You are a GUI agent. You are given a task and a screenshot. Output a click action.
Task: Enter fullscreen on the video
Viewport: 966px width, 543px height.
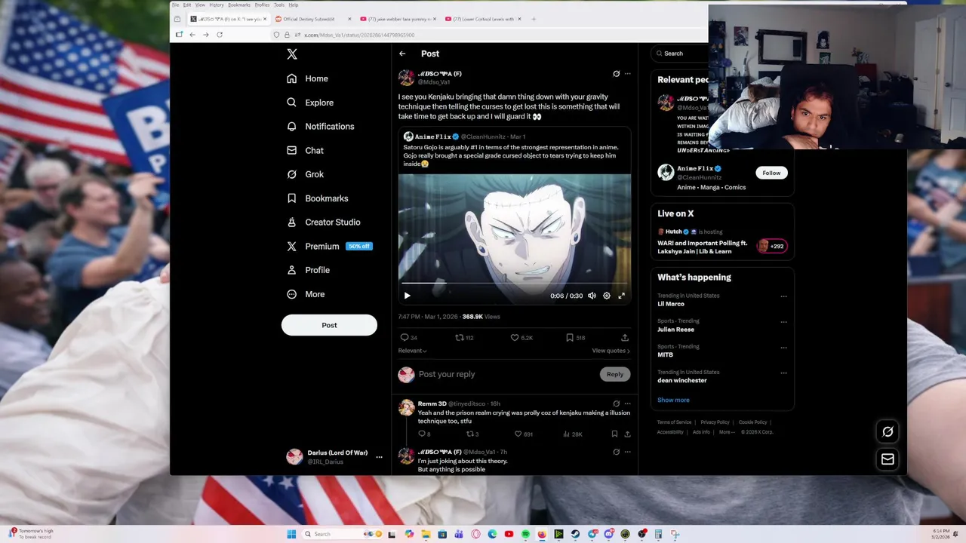pos(621,296)
